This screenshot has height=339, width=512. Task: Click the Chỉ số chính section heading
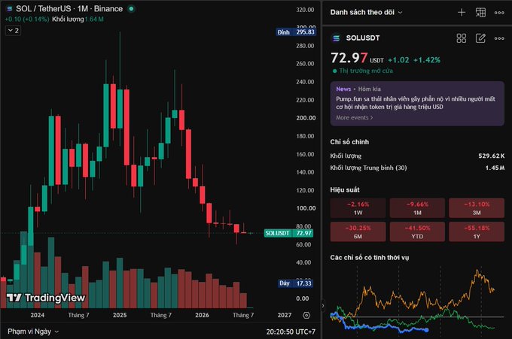(x=349, y=142)
